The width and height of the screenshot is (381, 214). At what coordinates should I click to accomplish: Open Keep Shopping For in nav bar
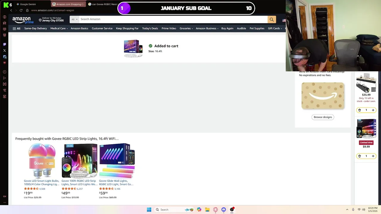pos(127,29)
